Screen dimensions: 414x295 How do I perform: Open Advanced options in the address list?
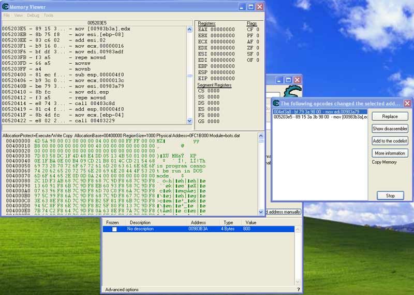point(122,289)
